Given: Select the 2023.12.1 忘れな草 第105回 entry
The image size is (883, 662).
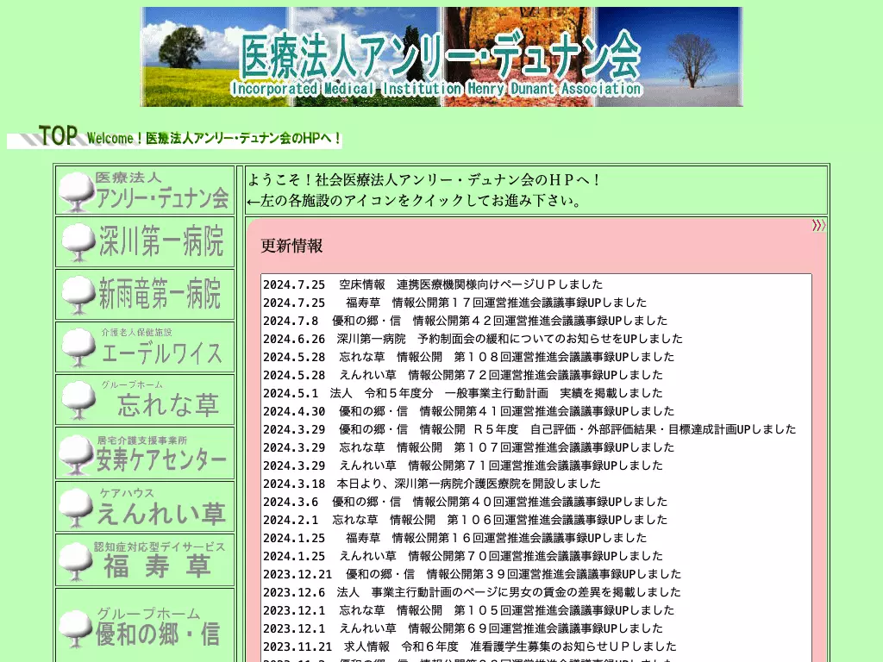Looking at the screenshot, I should tap(468, 610).
